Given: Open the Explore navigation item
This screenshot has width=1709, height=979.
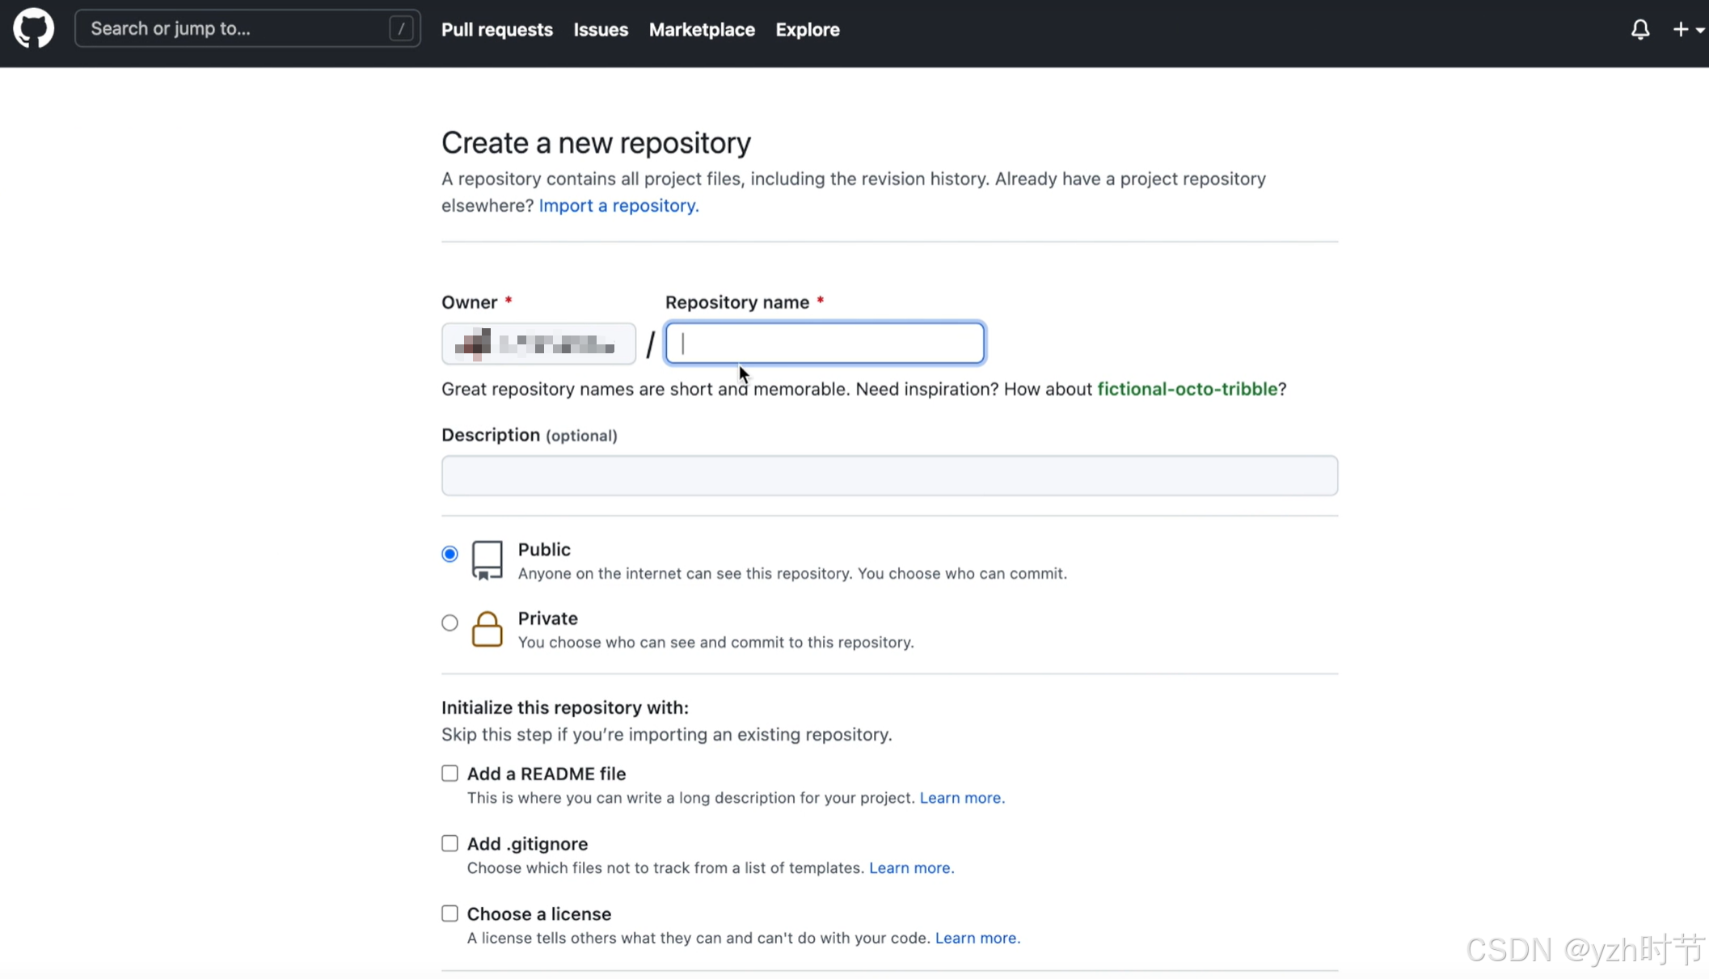Looking at the screenshot, I should click(x=807, y=30).
